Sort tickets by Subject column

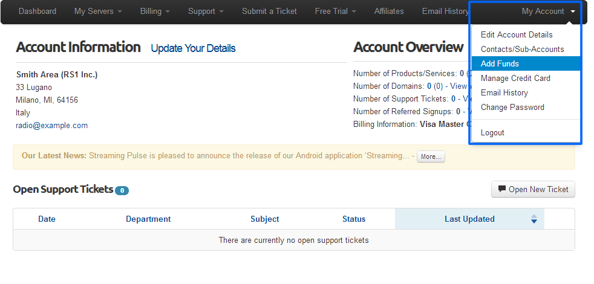point(264,219)
